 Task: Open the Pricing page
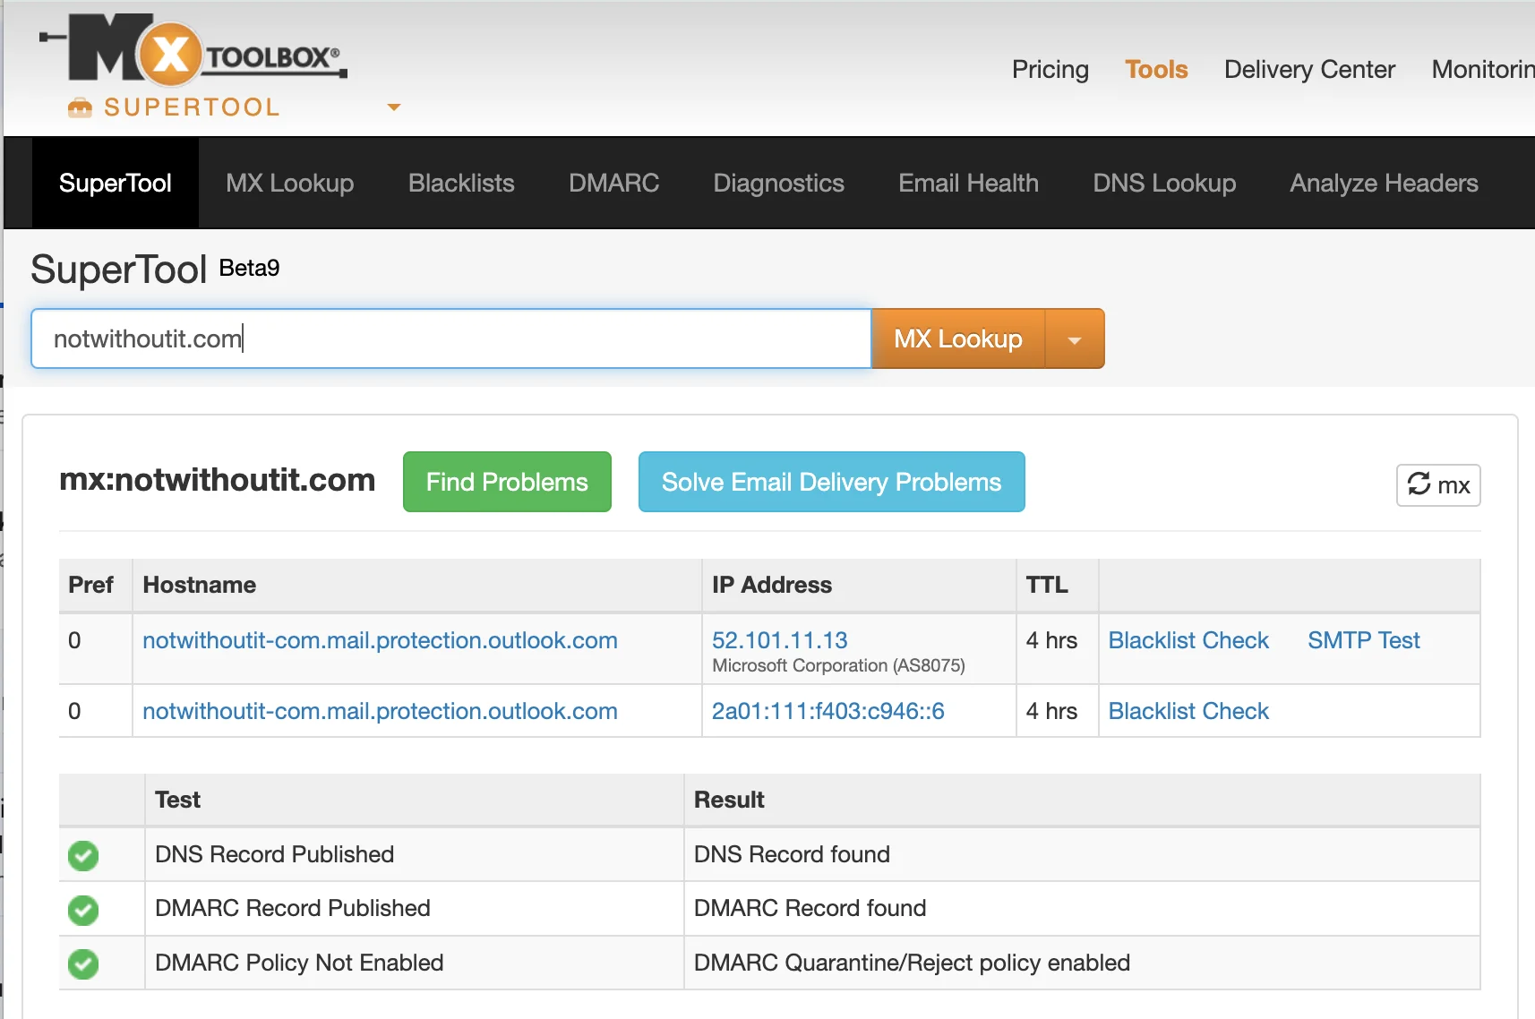tap(1050, 69)
